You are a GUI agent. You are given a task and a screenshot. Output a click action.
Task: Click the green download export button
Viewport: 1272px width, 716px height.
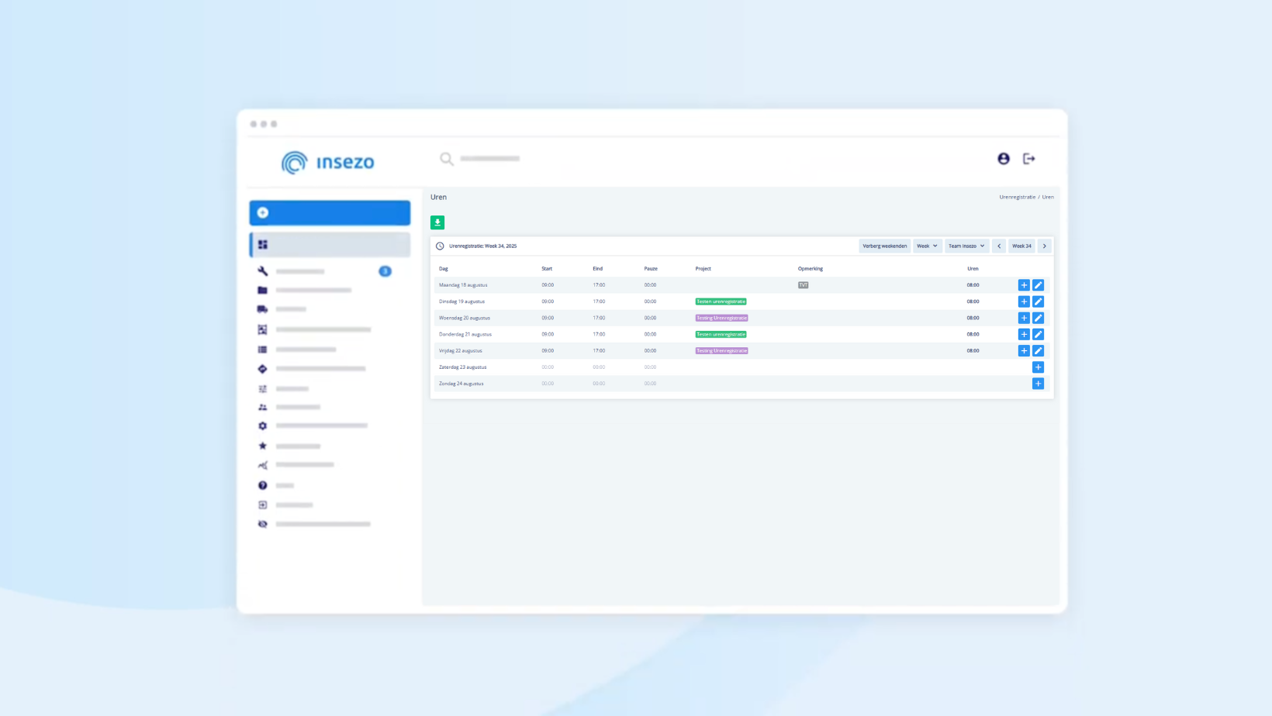tap(437, 222)
